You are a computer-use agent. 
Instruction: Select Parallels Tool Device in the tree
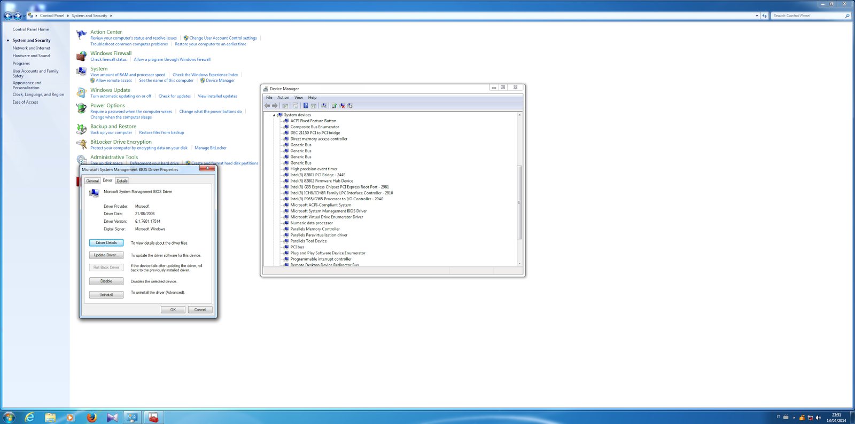coord(308,241)
